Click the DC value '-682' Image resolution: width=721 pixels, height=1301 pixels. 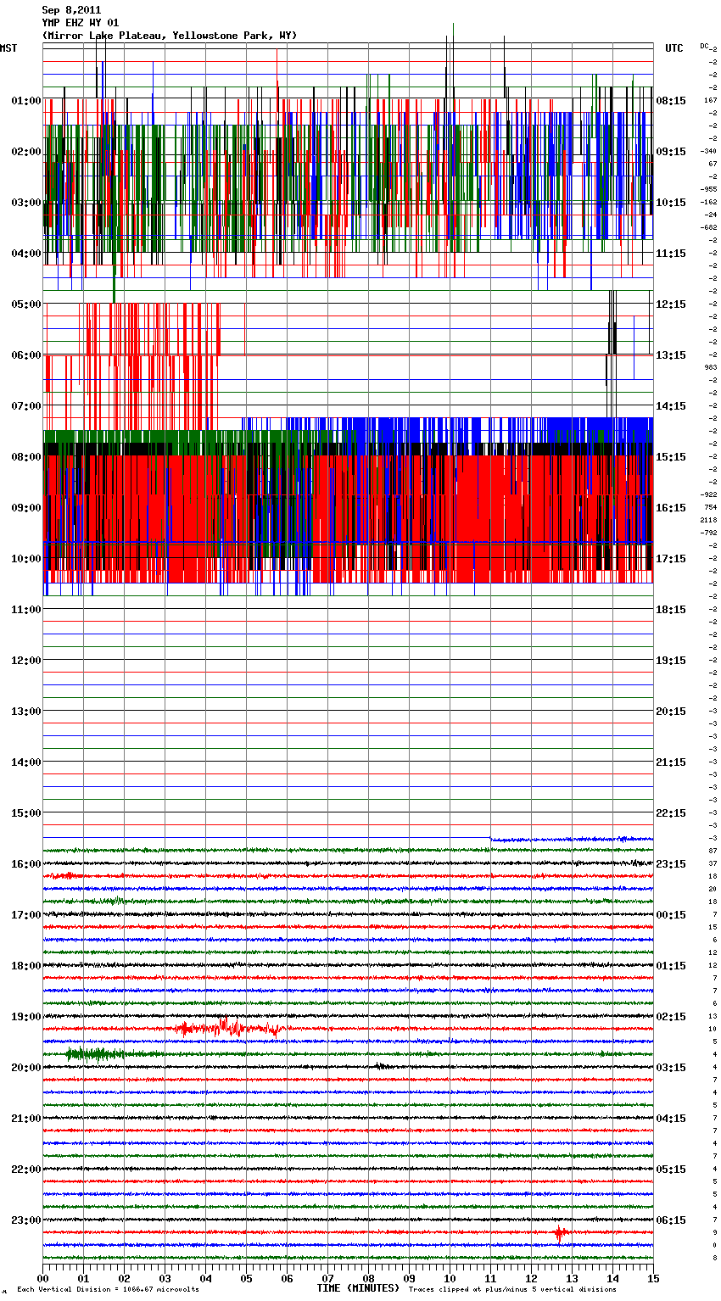pyautogui.click(x=709, y=227)
